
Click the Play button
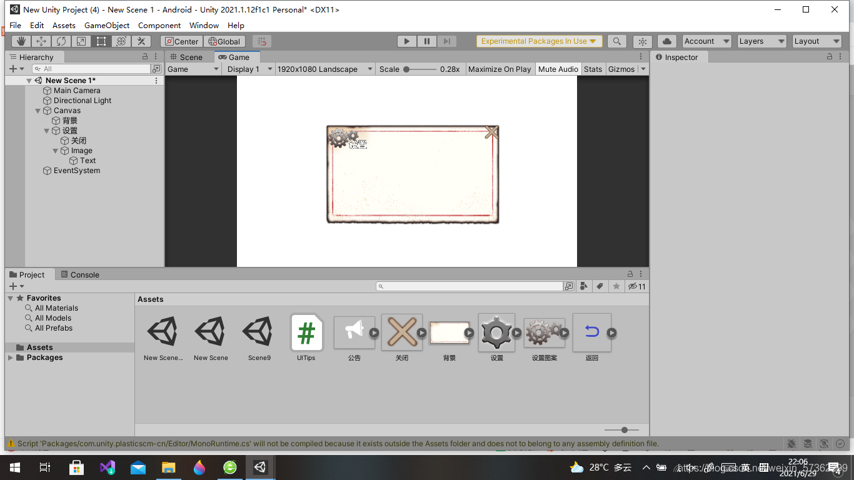pos(407,41)
